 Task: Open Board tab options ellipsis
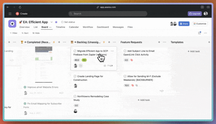click(x=50, y=27)
